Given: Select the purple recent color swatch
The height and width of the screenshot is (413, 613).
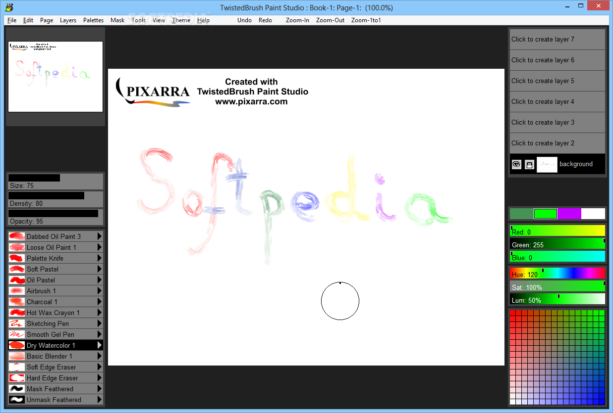Looking at the screenshot, I should click(569, 214).
